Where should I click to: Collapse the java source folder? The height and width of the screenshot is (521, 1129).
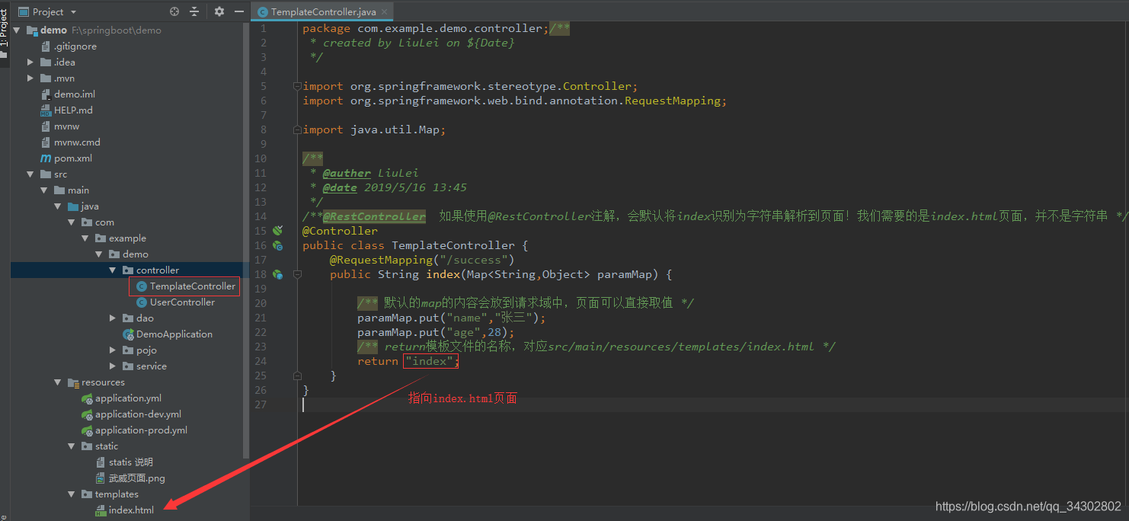[x=58, y=206]
